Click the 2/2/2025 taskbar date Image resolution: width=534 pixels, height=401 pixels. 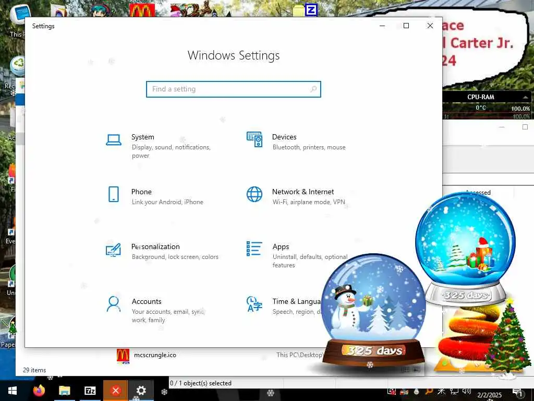489,395
